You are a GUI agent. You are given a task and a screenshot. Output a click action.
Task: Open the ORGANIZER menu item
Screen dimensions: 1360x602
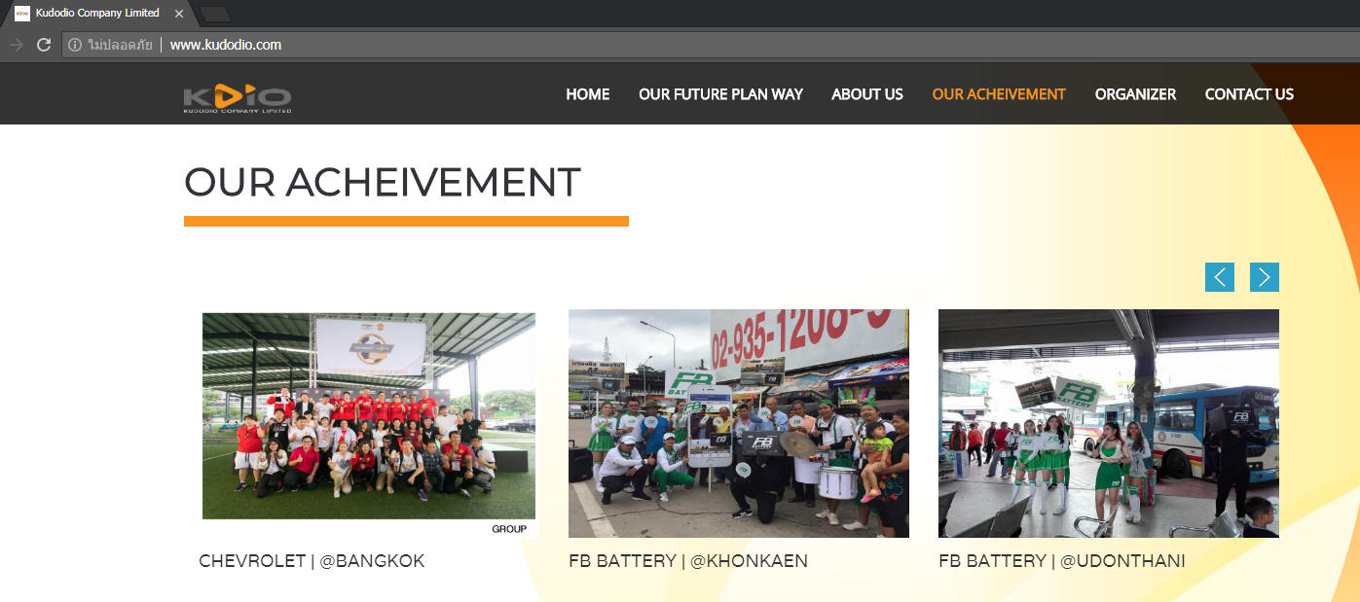[1135, 94]
